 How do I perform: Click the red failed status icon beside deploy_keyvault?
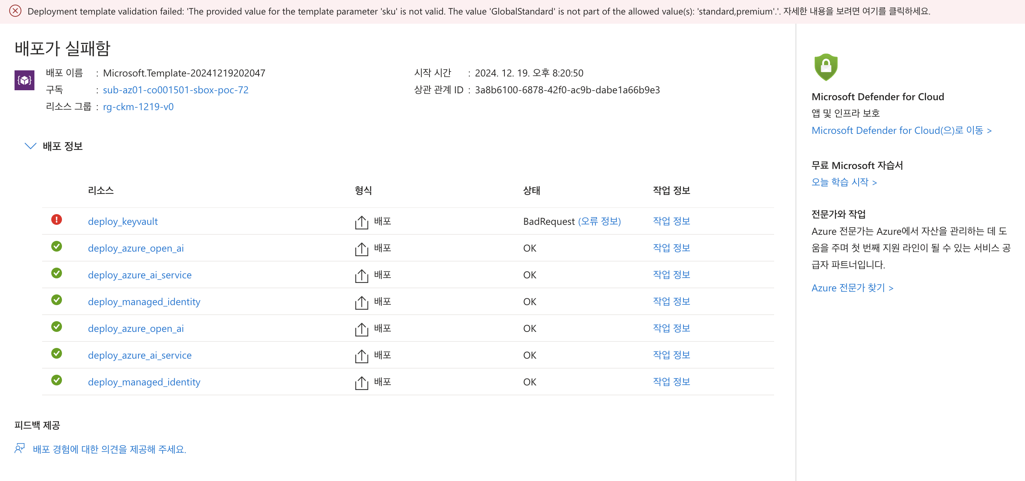57,219
